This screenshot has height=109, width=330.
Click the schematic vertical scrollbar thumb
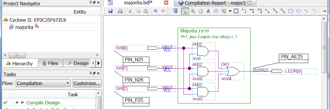click(324, 47)
